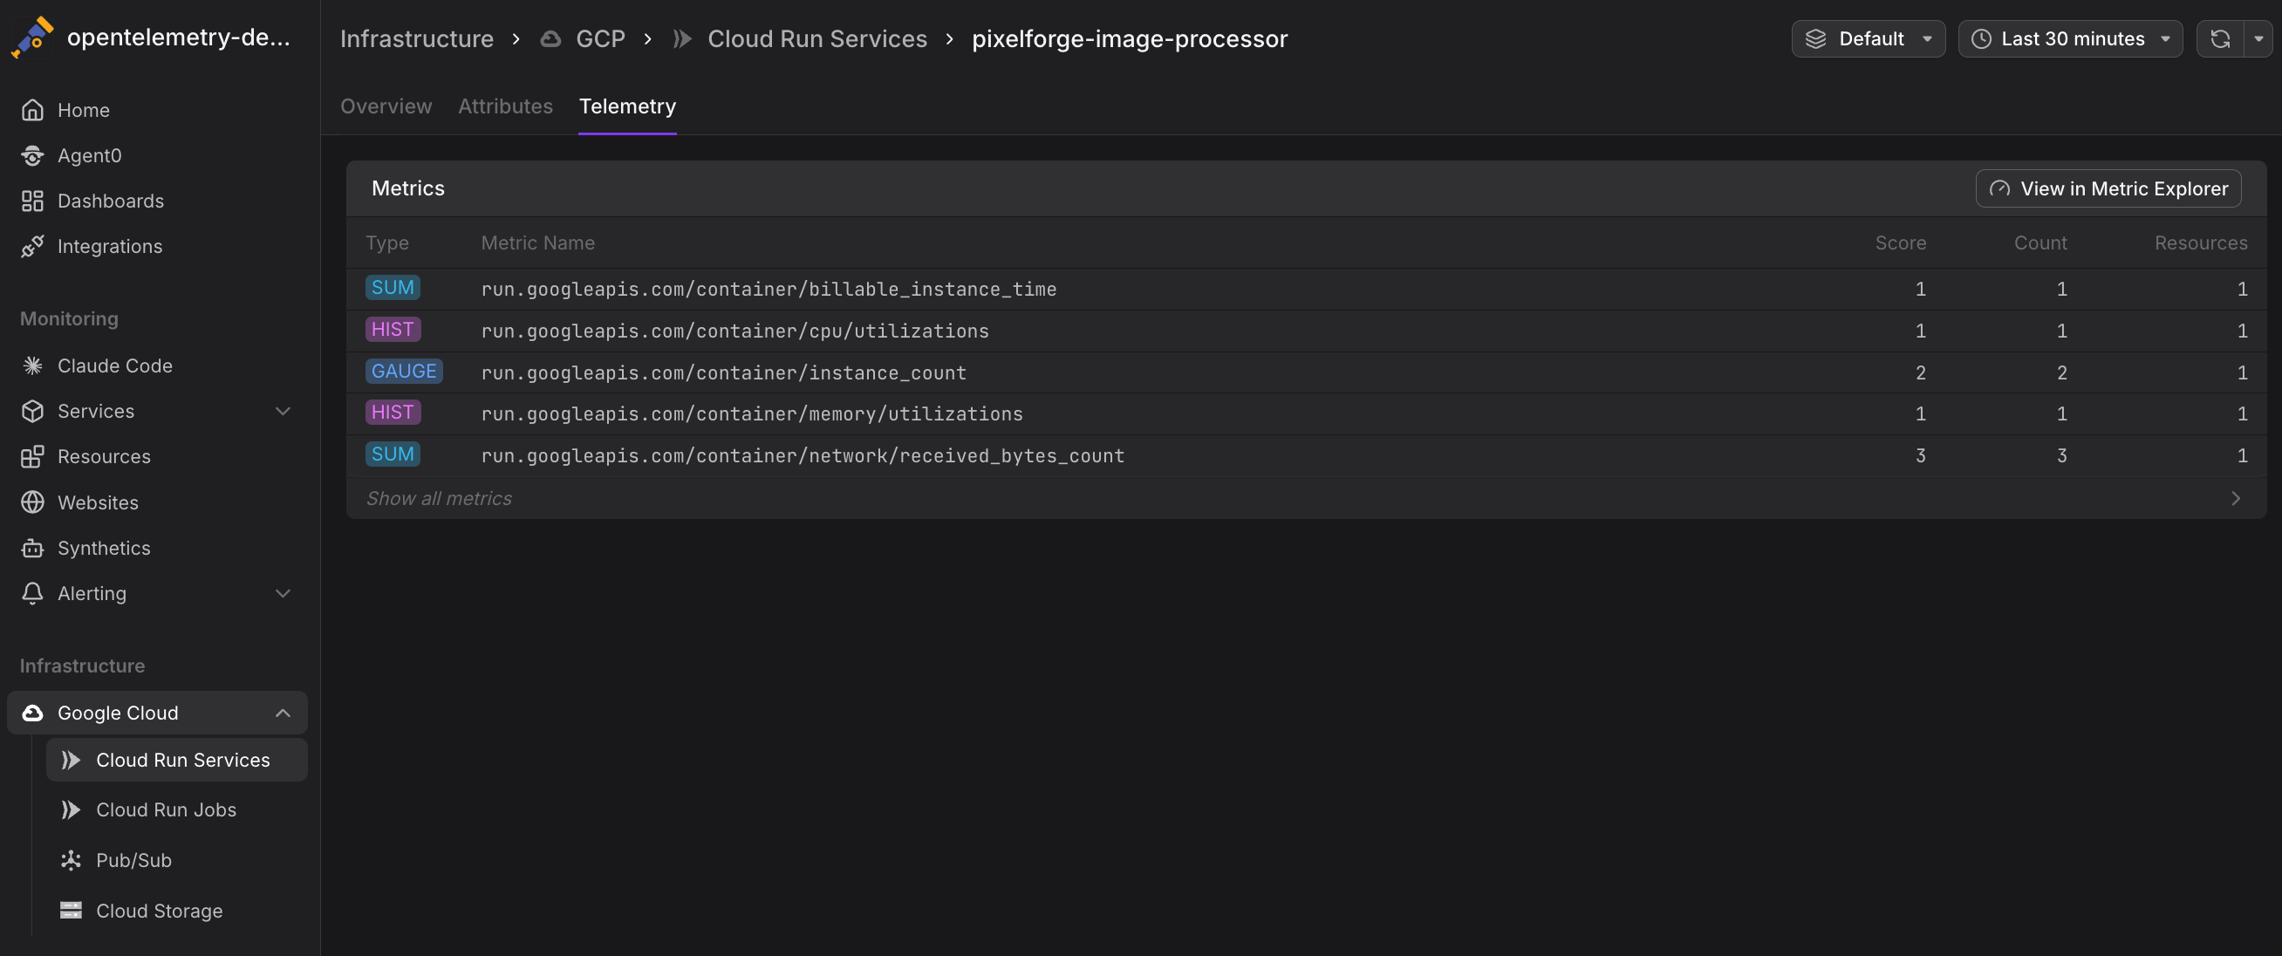Click the Dashboards grid icon
2282x956 pixels.
coord(33,201)
